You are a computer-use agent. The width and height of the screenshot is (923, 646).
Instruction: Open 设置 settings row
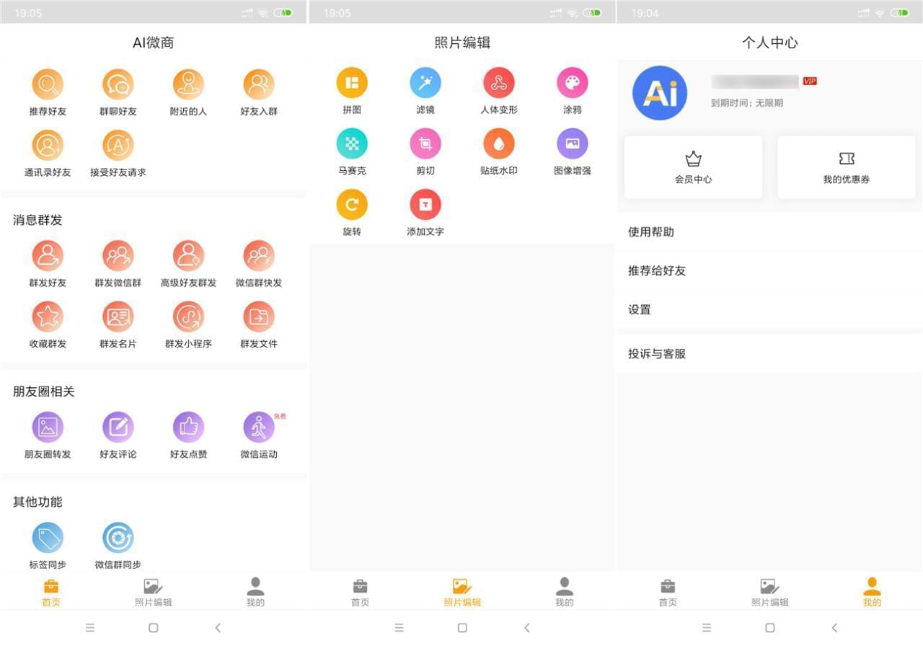[x=769, y=310]
